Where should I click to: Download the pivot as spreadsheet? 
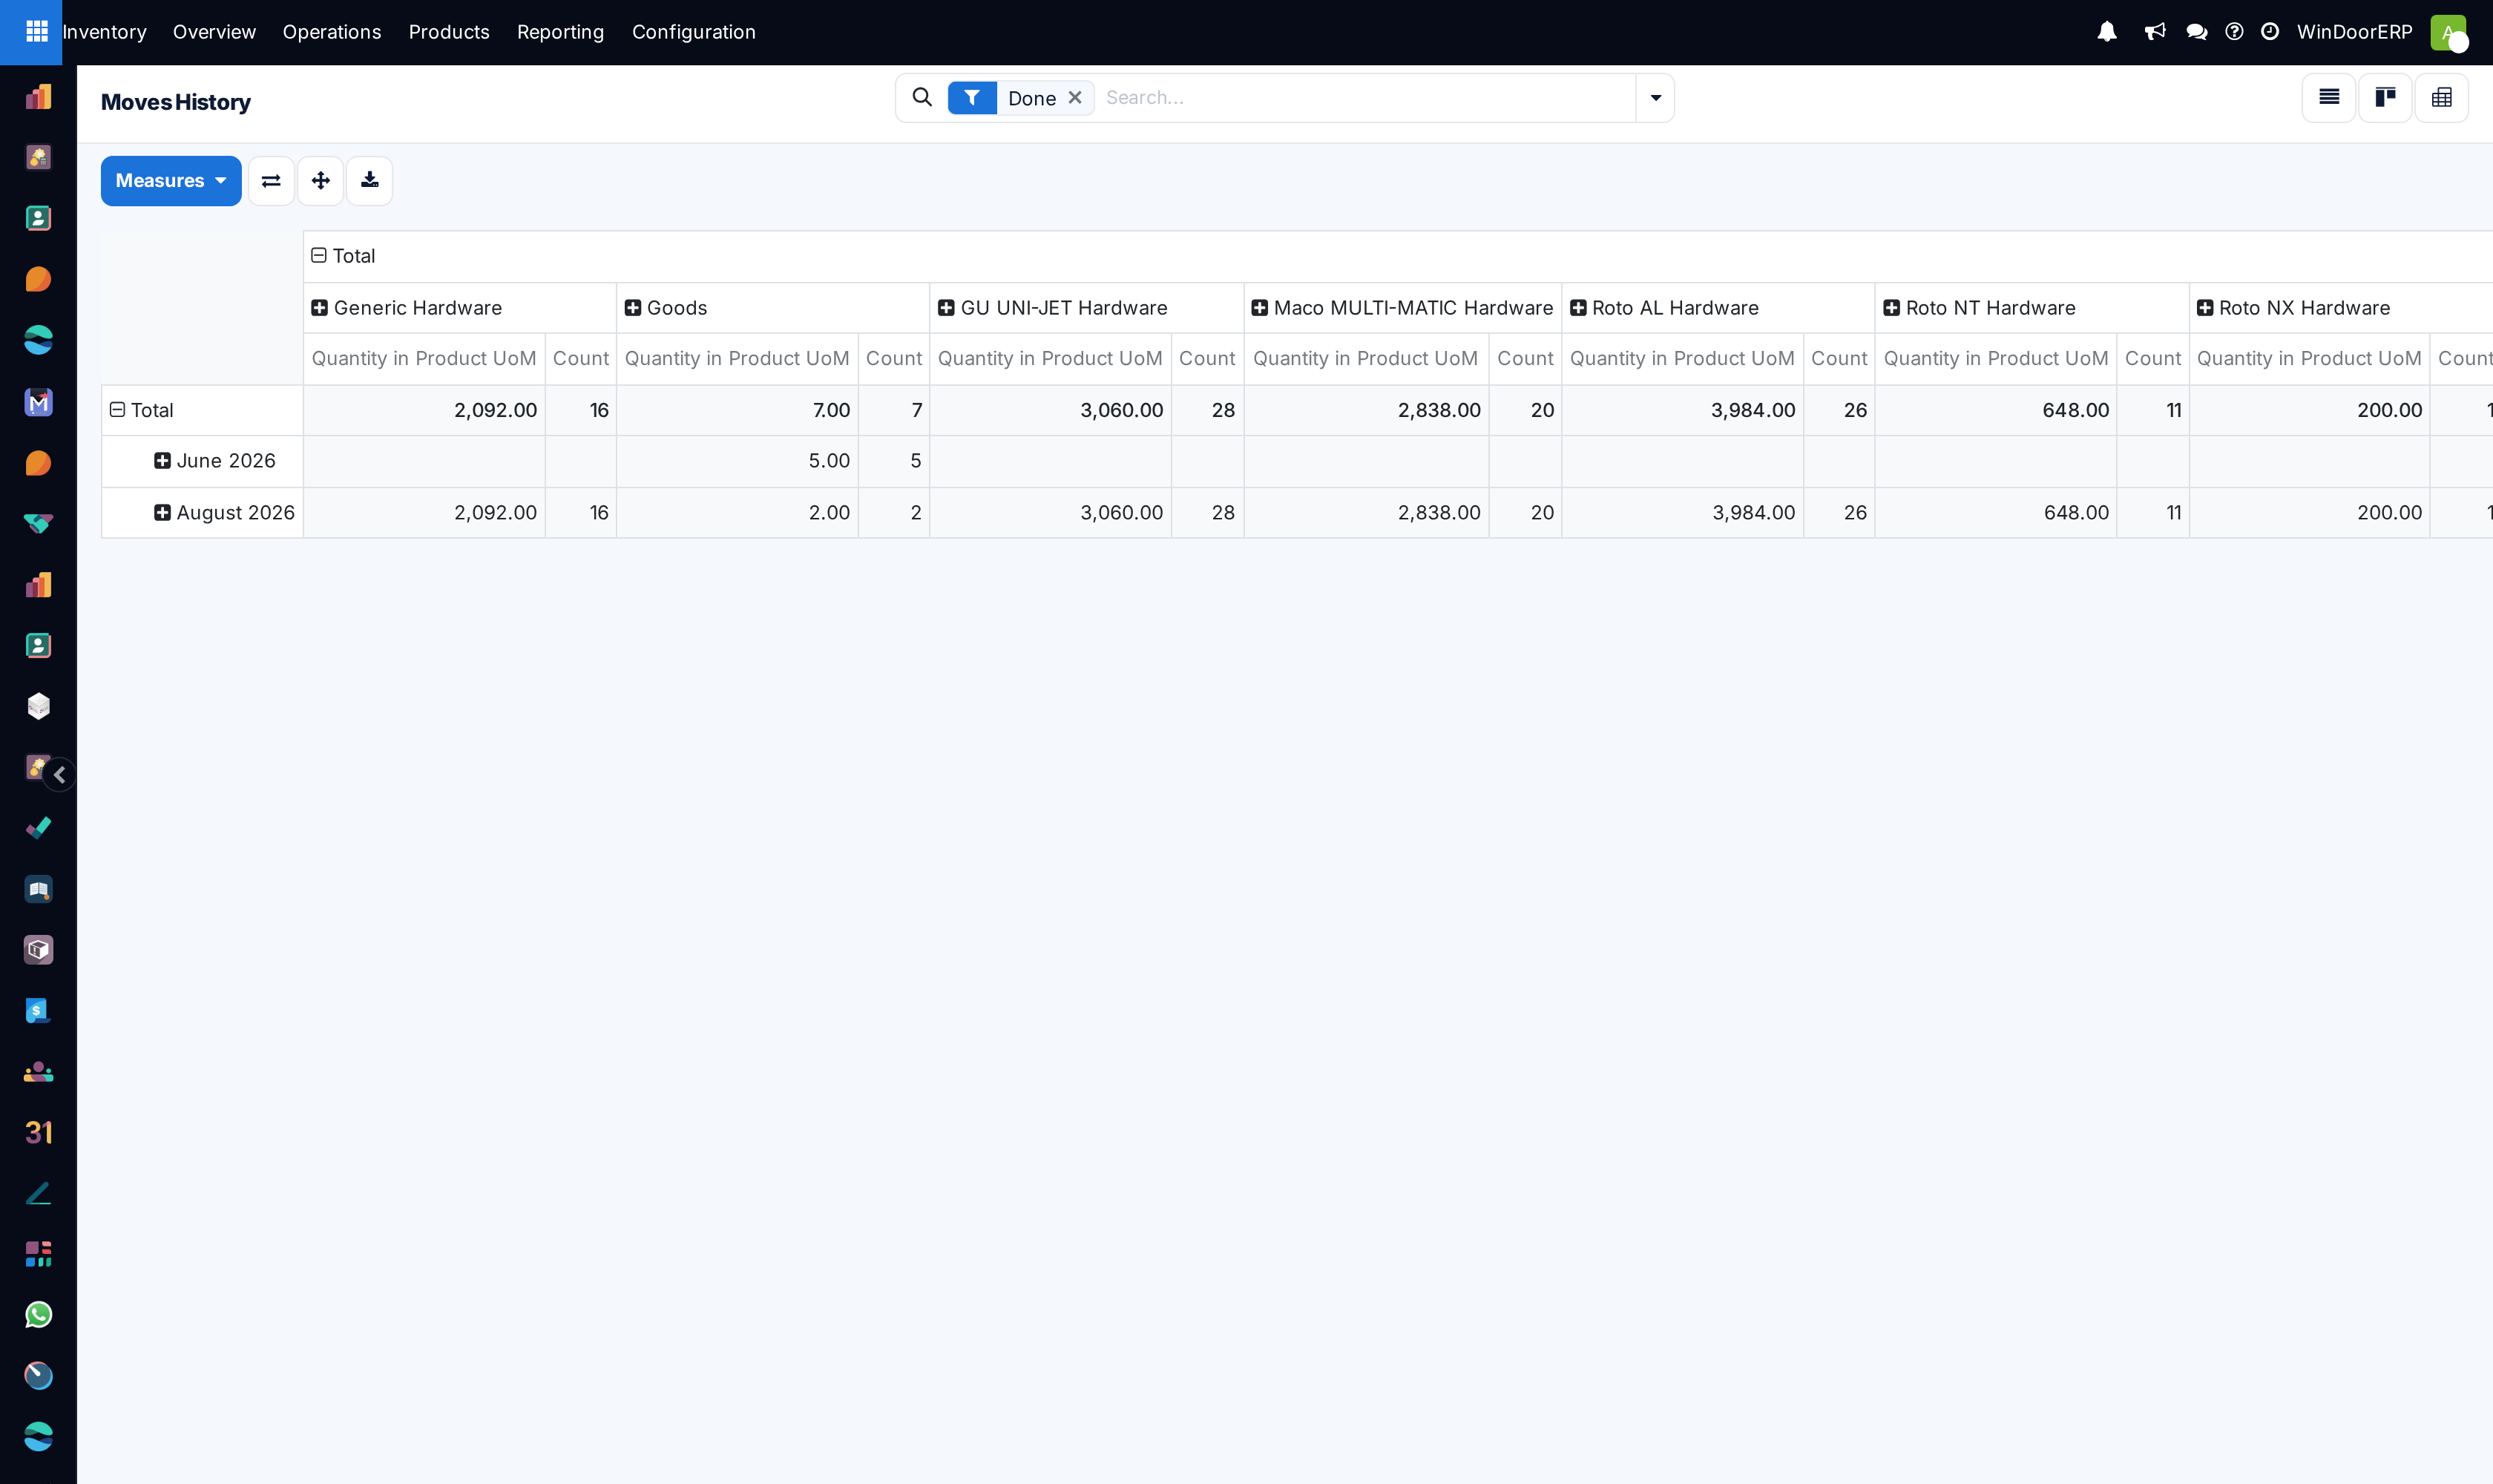pyautogui.click(x=370, y=181)
